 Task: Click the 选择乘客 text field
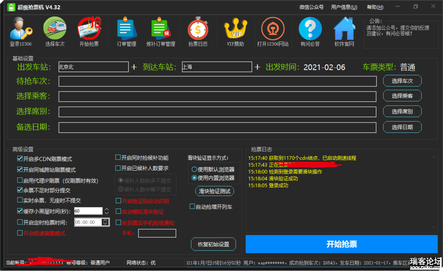click(218, 97)
